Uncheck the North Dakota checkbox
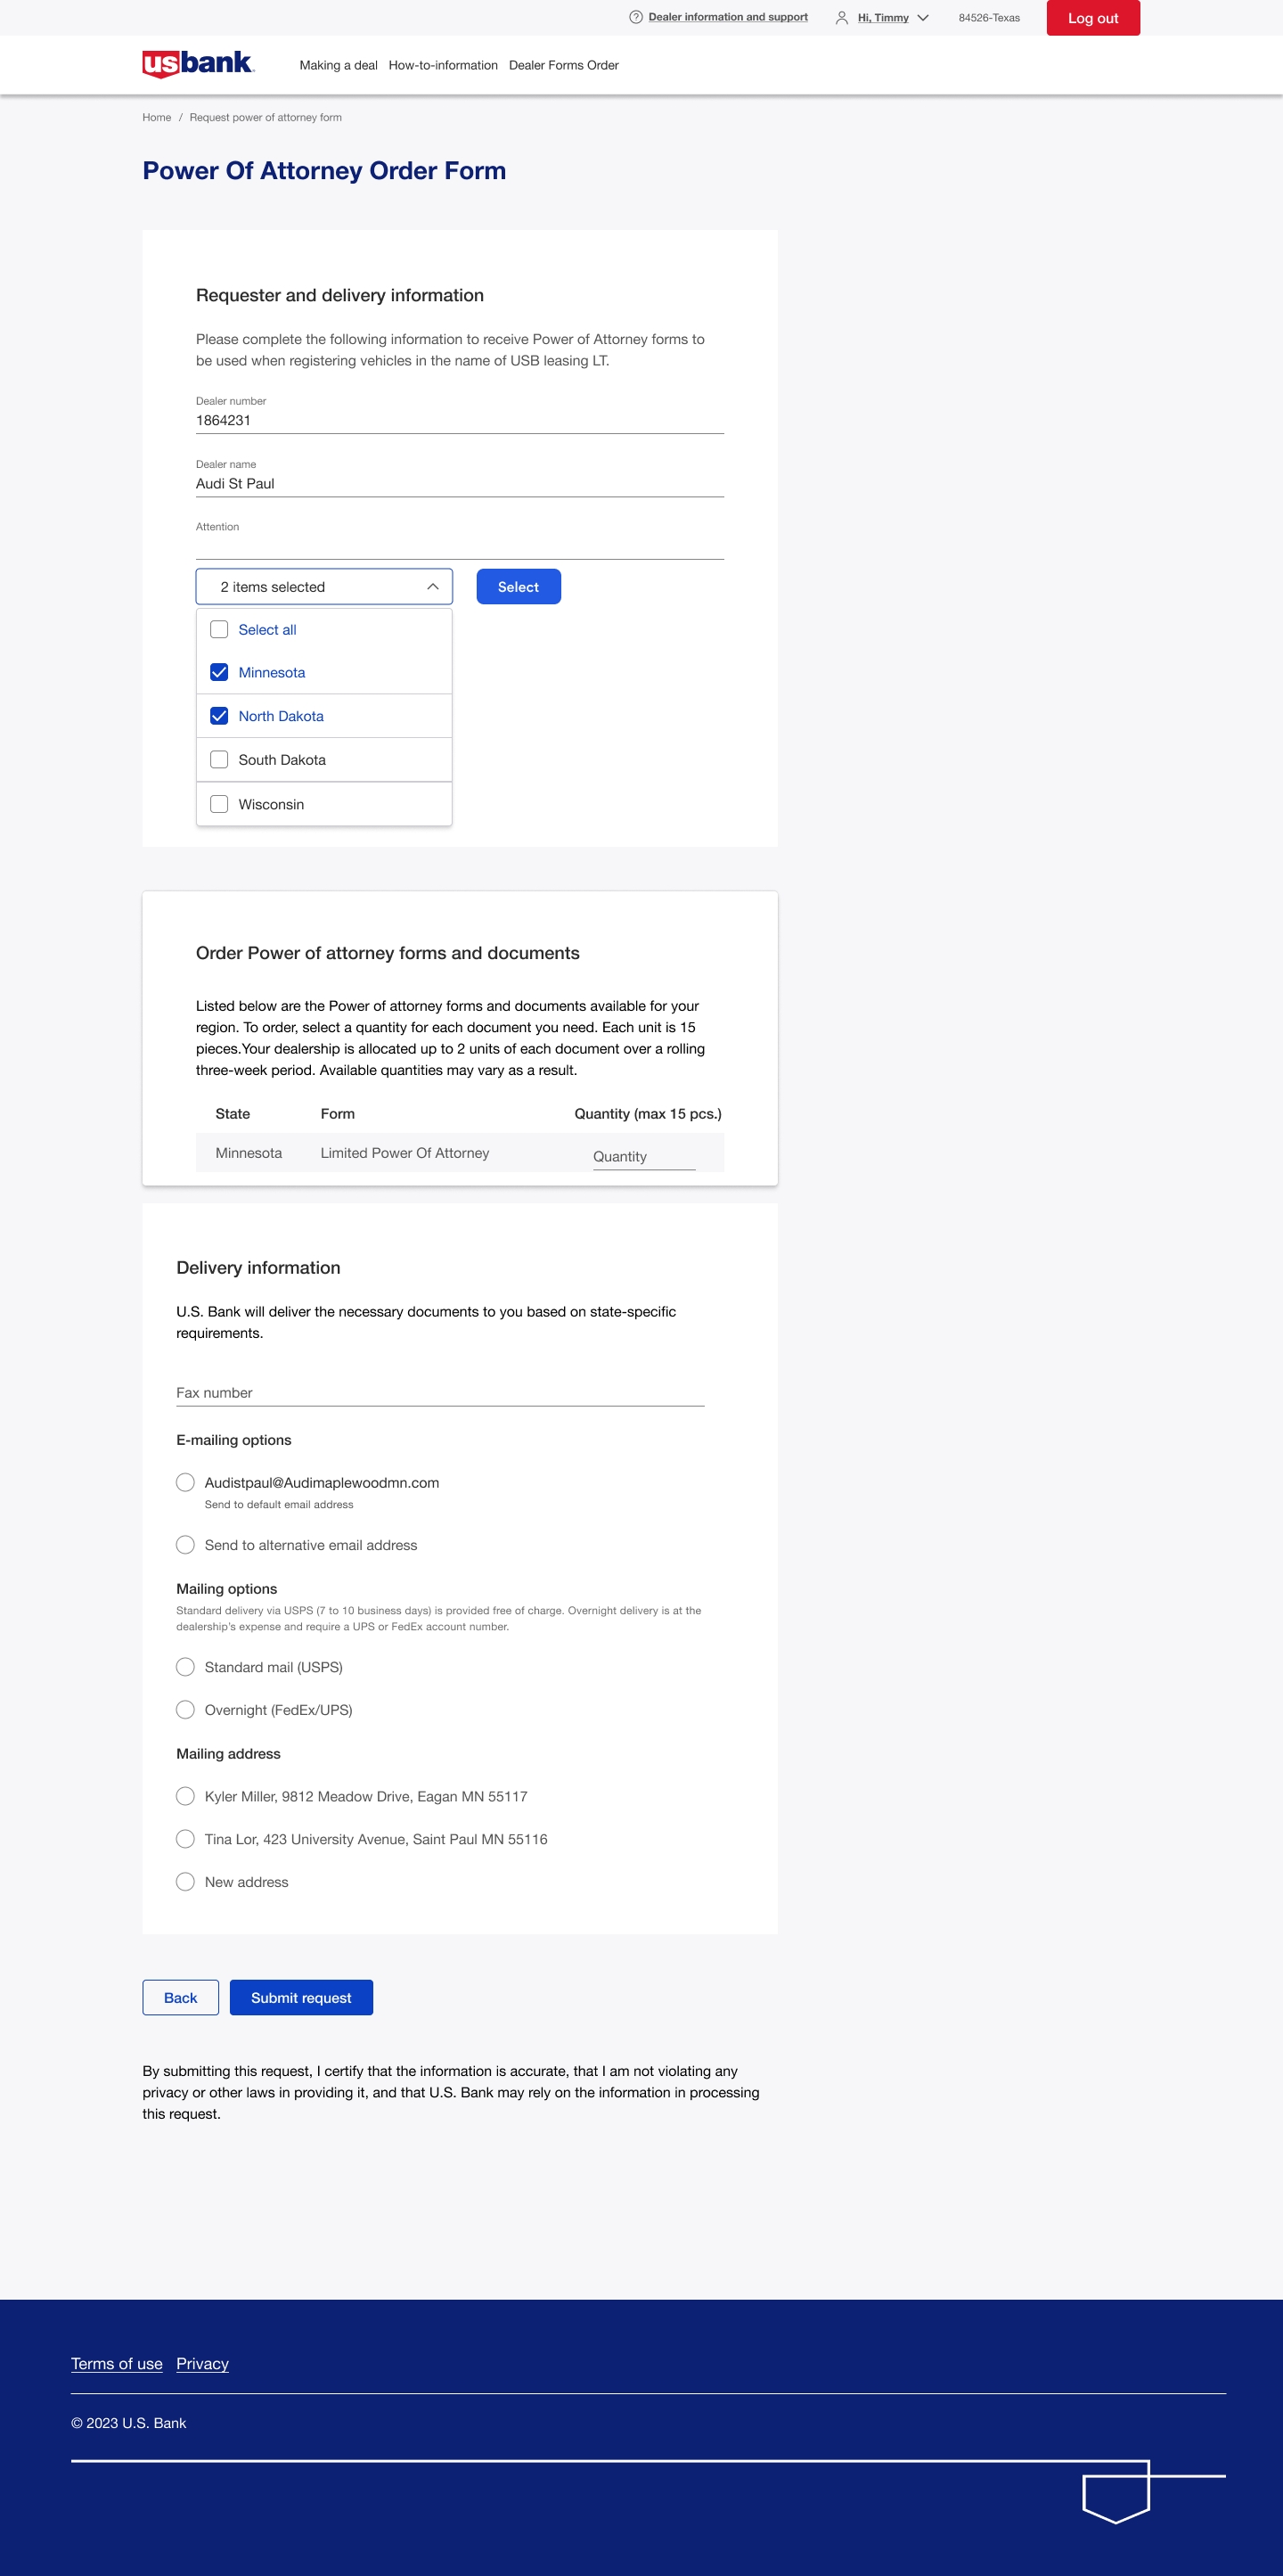This screenshot has width=1283, height=2576. 219,716
